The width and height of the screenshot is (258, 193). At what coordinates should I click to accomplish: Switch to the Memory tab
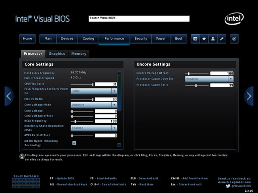79,54
